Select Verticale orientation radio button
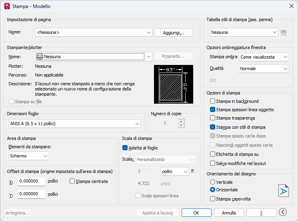Screen dimensions: 298x222 [213, 182]
